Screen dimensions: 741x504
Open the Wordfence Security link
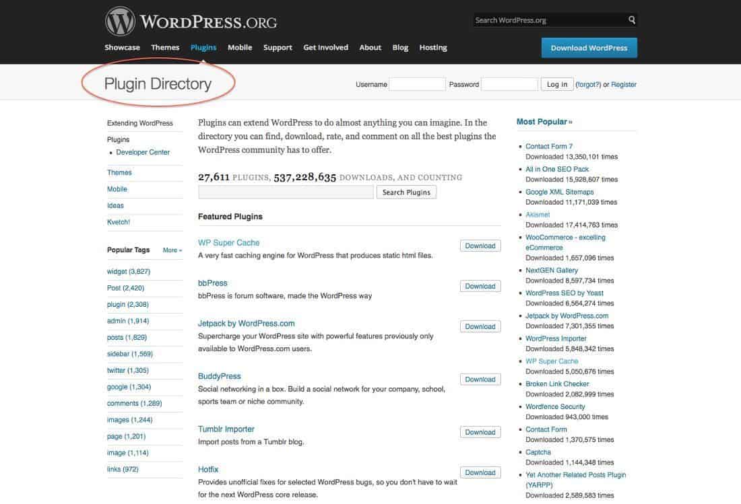pyautogui.click(x=555, y=406)
